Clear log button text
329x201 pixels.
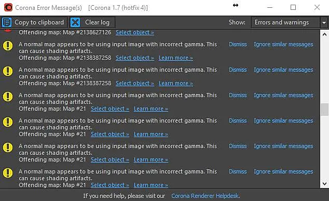[97, 22]
